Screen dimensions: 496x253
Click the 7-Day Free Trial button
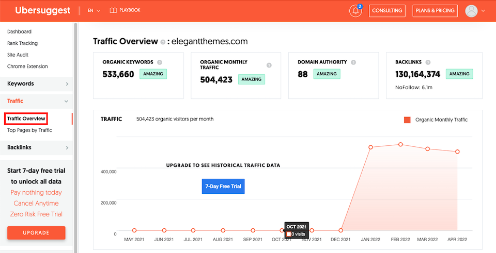tap(223, 187)
